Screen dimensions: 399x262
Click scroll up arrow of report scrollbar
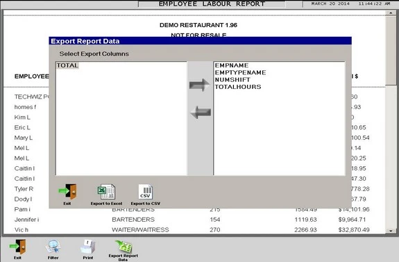point(391,13)
